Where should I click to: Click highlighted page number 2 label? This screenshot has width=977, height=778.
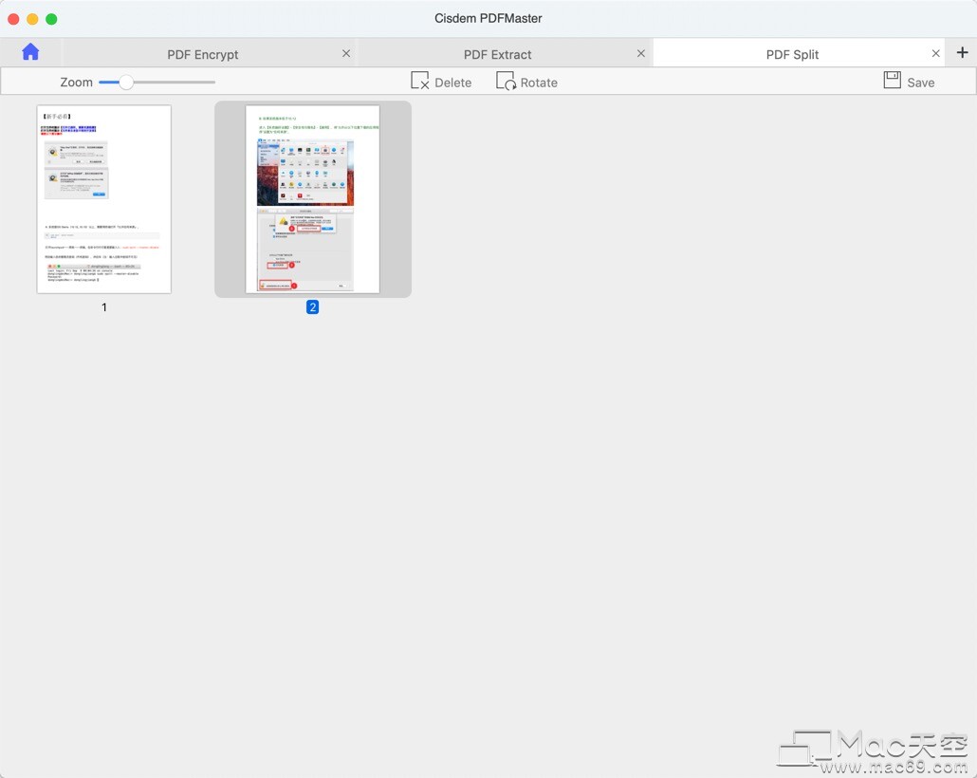(x=313, y=307)
